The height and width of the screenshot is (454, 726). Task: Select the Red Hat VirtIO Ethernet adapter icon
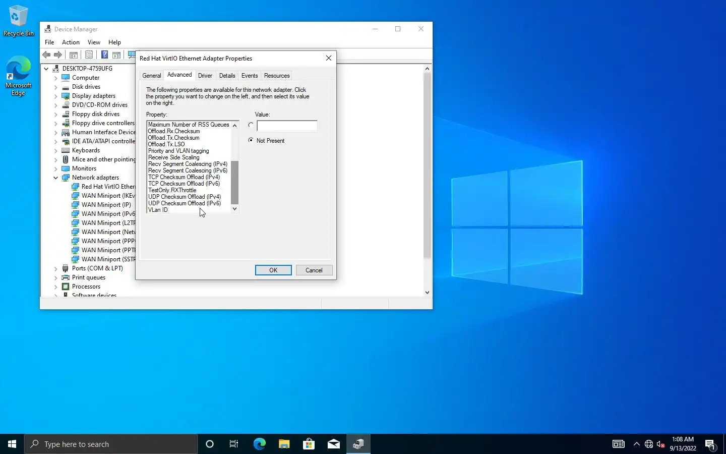[75, 187]
